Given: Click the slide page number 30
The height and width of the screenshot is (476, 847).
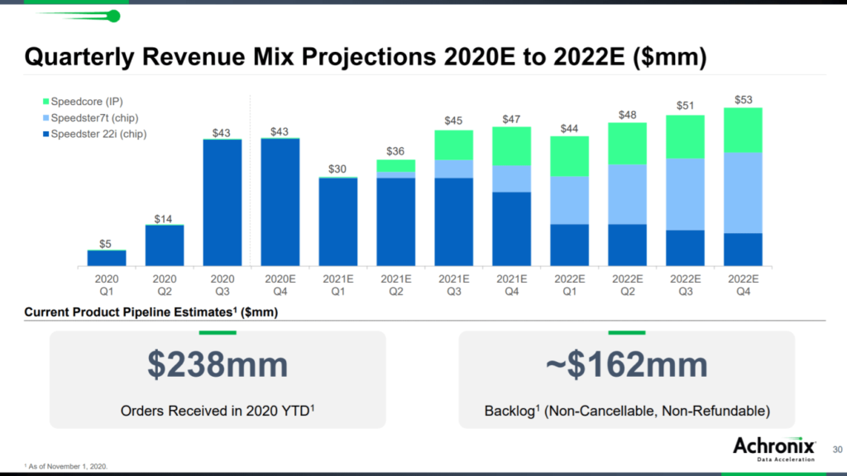Looking at the screenshot, I should [x=837, y=450].
